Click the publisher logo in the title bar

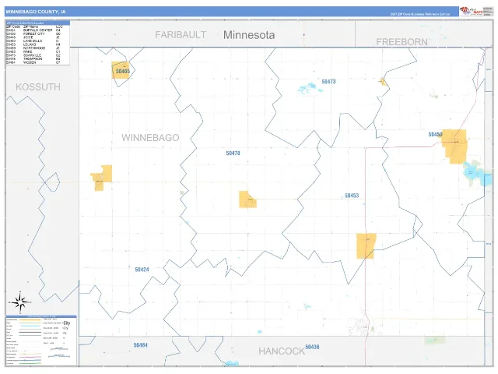pyautogui.click(x=472, y=12)
